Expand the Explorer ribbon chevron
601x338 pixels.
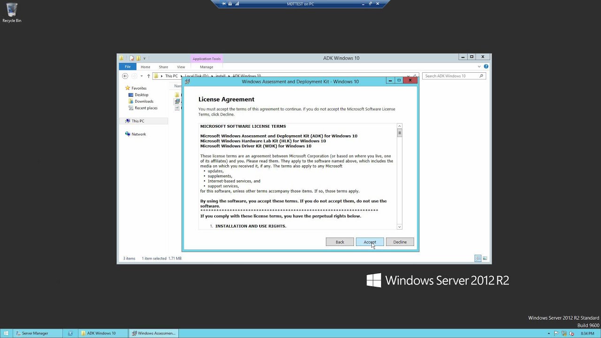click(479, 67)
